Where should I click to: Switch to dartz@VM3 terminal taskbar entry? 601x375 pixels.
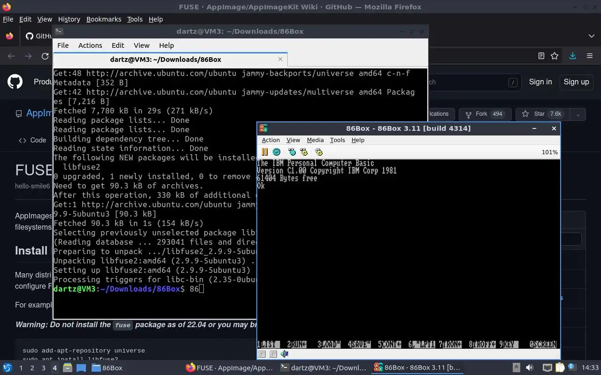(x=323, y=368)
